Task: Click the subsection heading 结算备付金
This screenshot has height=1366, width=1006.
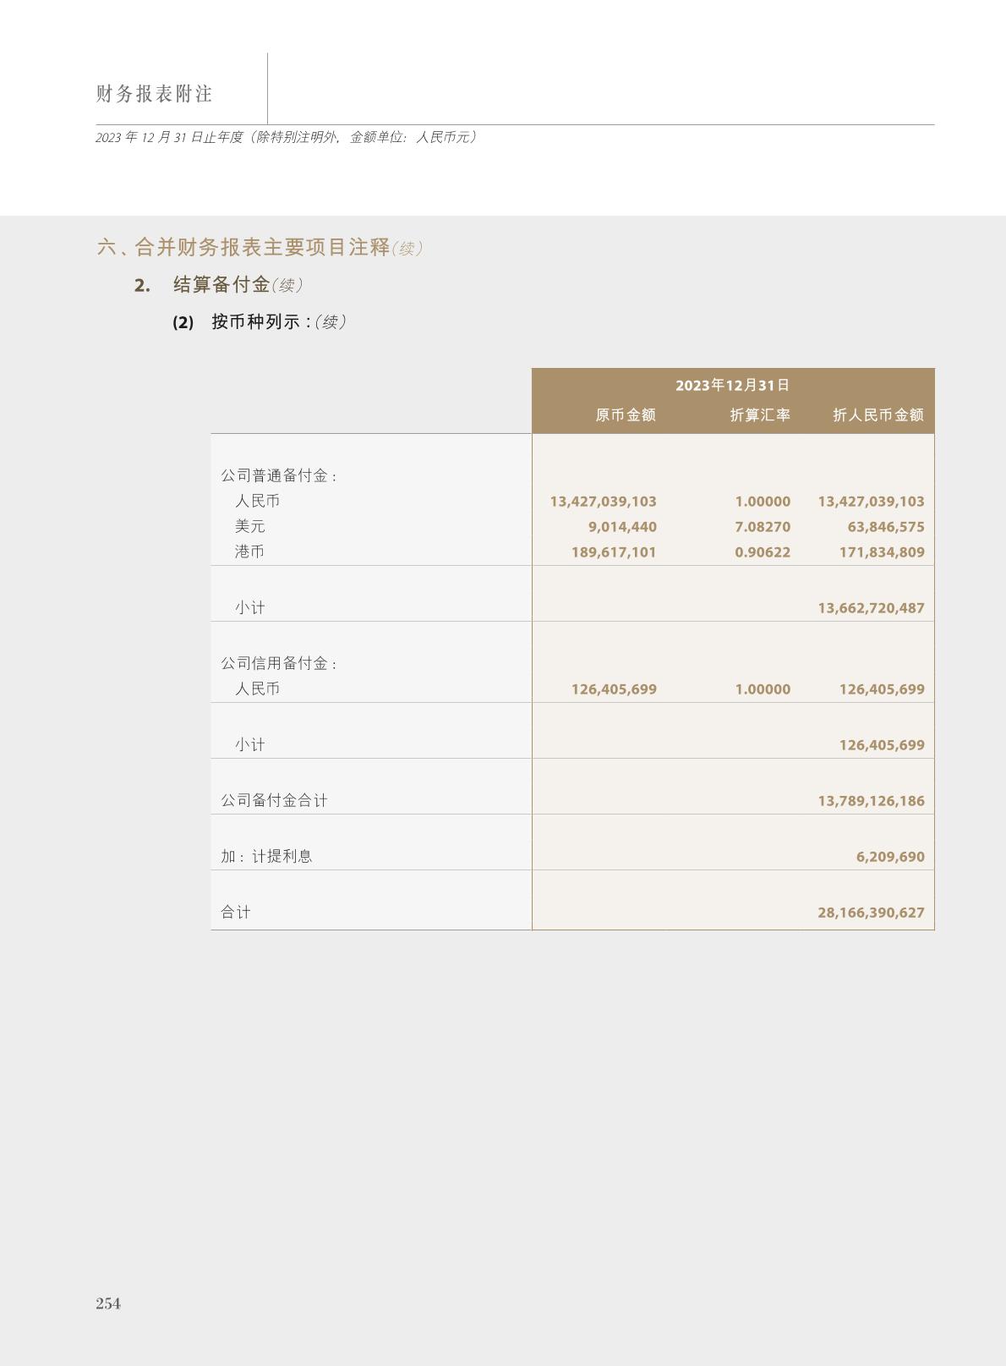Action: click(x=221, y=285)
